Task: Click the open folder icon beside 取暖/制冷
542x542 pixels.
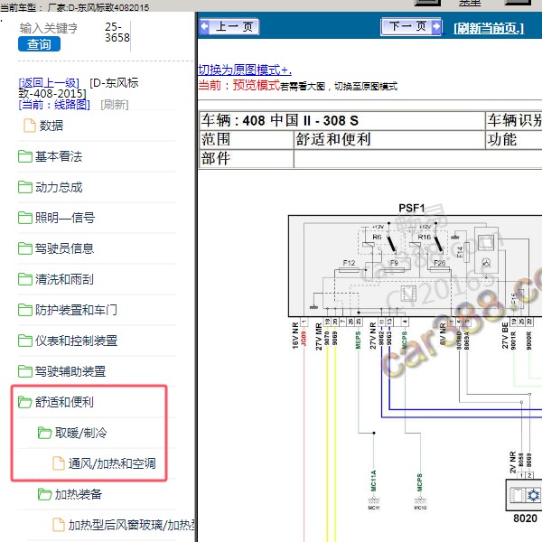Action: click(44, 433)
